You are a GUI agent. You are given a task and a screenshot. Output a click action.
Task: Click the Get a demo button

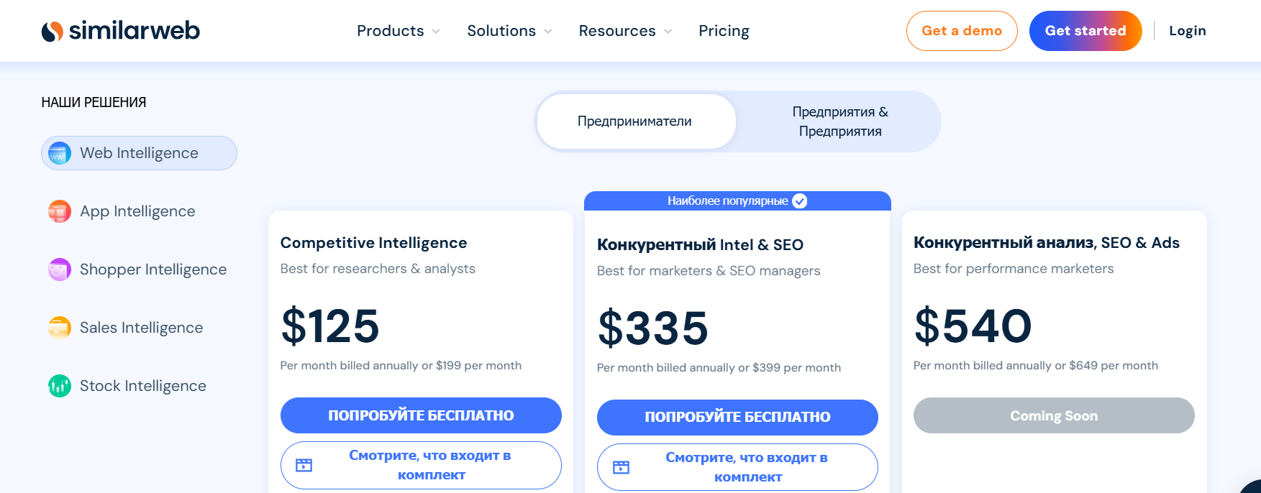[x=961, y=31]
